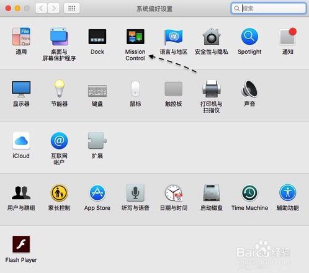Click the red close window button

click(x=8, y=9)
